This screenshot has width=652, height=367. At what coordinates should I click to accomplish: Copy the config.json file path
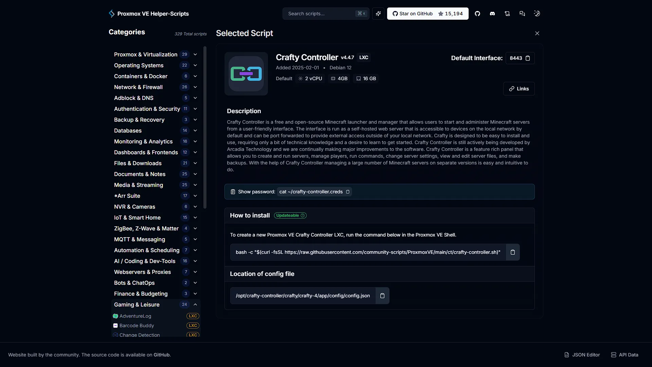382,296
